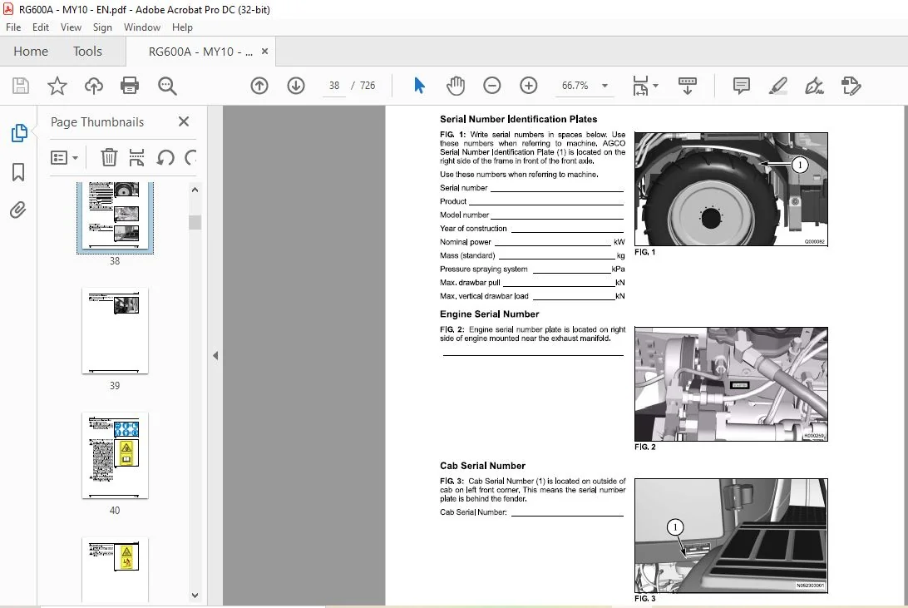Choose the Selection arrow tool
908x608 pixels.
pyautogui.click(x=419, y=86)
